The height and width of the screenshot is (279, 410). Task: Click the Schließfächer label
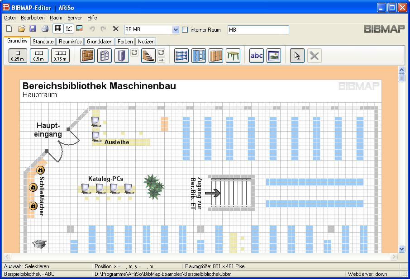[42, 196]
